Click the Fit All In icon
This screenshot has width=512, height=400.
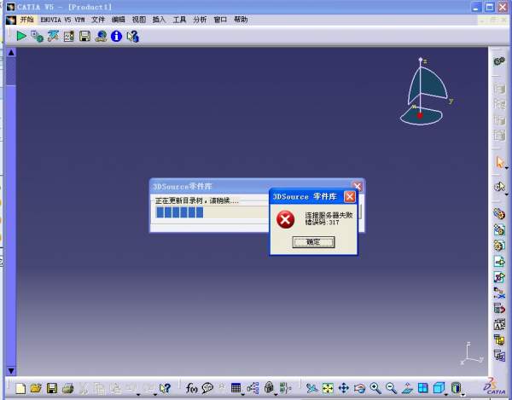pos(328,388)
